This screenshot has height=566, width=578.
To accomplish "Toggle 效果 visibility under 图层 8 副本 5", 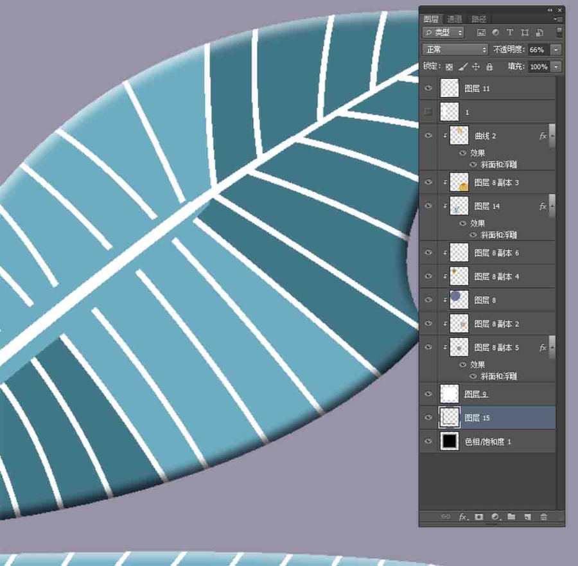I will pyautogui.click(x=463, y=365).
